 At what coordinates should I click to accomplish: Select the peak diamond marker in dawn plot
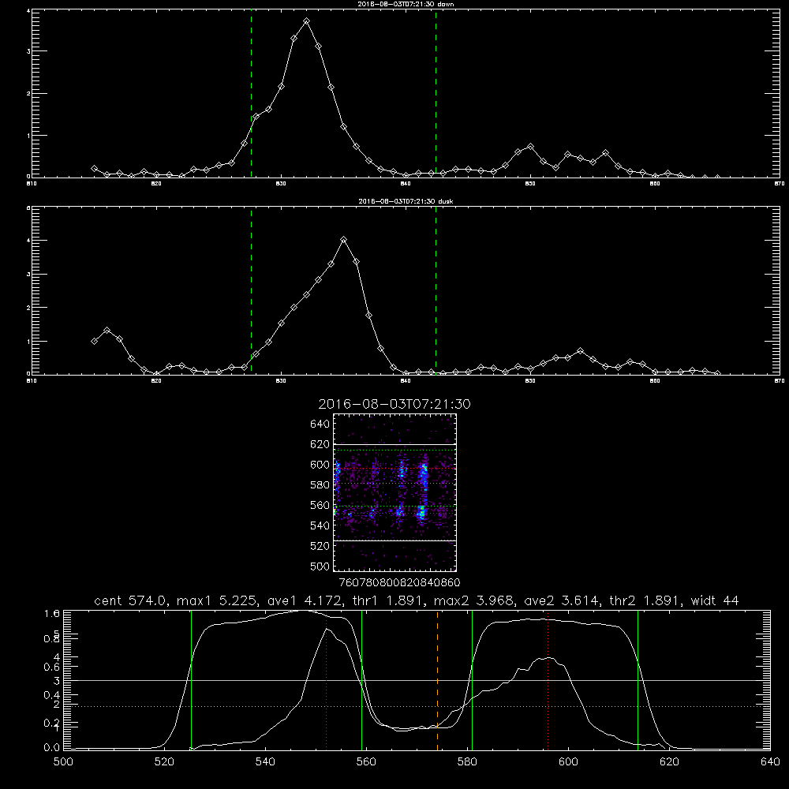pyautogui.click(x=306, y=21)
